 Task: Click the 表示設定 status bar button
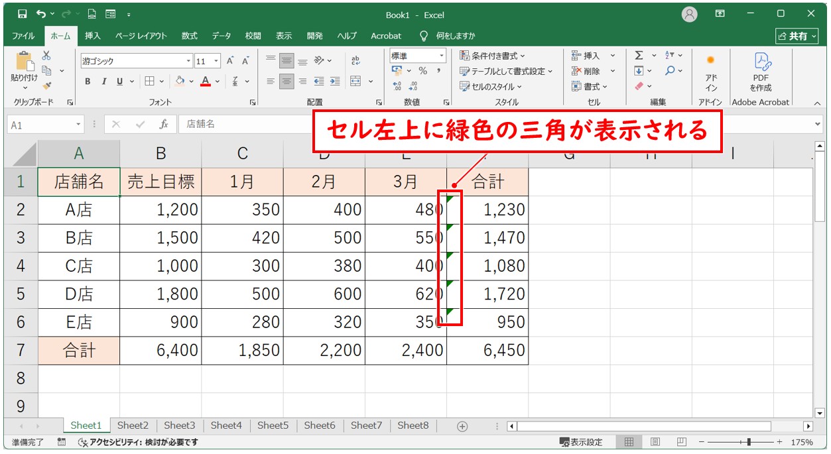coord(582,442)
